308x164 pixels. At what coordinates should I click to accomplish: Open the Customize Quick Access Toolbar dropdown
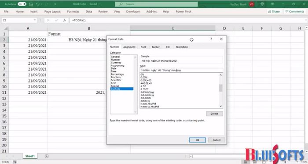55,4
